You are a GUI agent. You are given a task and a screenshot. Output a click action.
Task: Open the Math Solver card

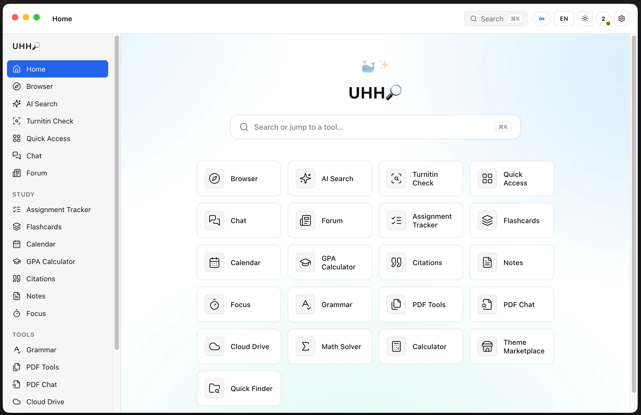[x=330, y=347]
